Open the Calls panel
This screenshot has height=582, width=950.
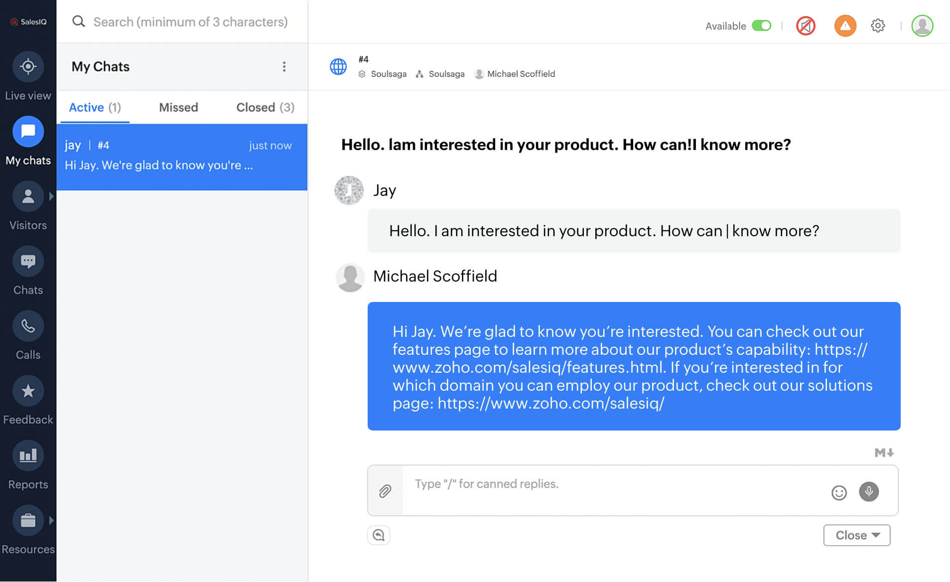click(28, 326)
